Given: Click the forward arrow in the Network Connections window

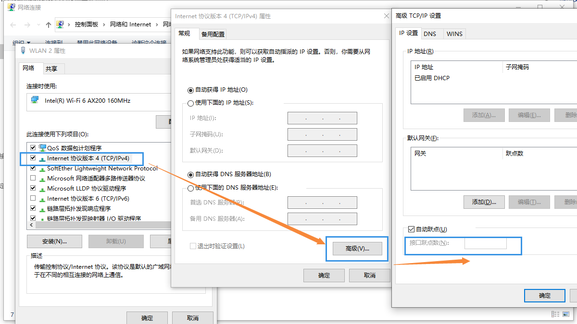Looking at the screenshot, I should (x=28, y=24).
